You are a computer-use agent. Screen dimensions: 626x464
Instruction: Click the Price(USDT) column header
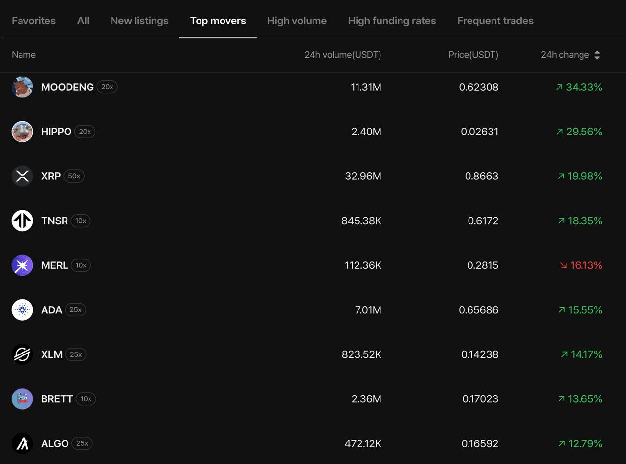pos(473,55)
